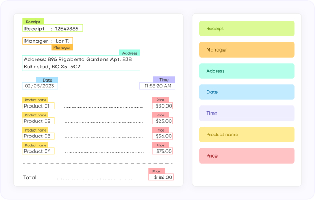The height and width of the screenshot is (200, 315).
Task: Choose the orange Manager label button
Action: tap(246, 50)
